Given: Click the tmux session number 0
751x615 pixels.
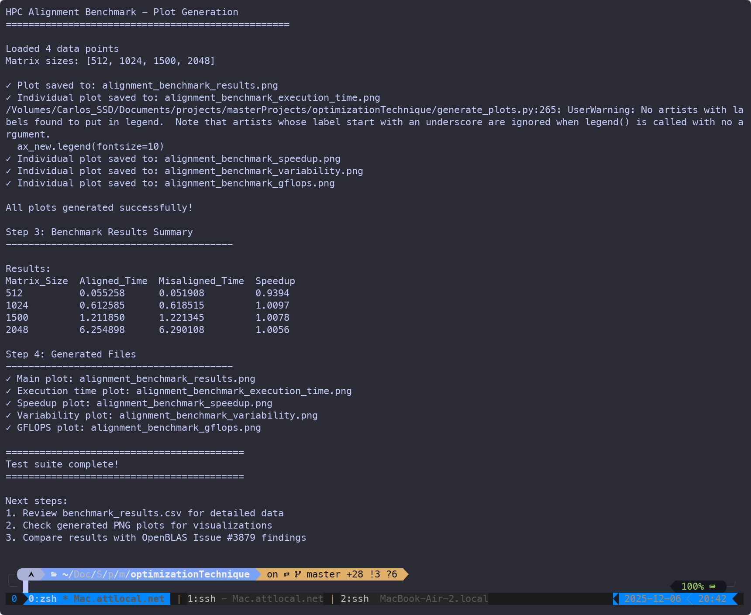Looking at the screenshot, I should coord(14,599).
